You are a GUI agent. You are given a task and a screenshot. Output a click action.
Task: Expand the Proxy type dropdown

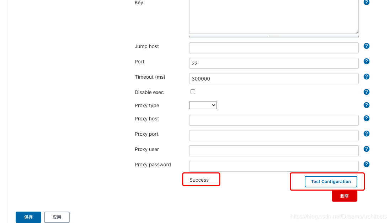pyautogui.click(x=203, y=105)
